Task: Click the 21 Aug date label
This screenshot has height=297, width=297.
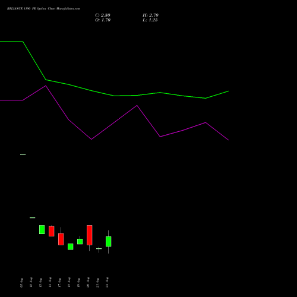Action: point(97,283)
